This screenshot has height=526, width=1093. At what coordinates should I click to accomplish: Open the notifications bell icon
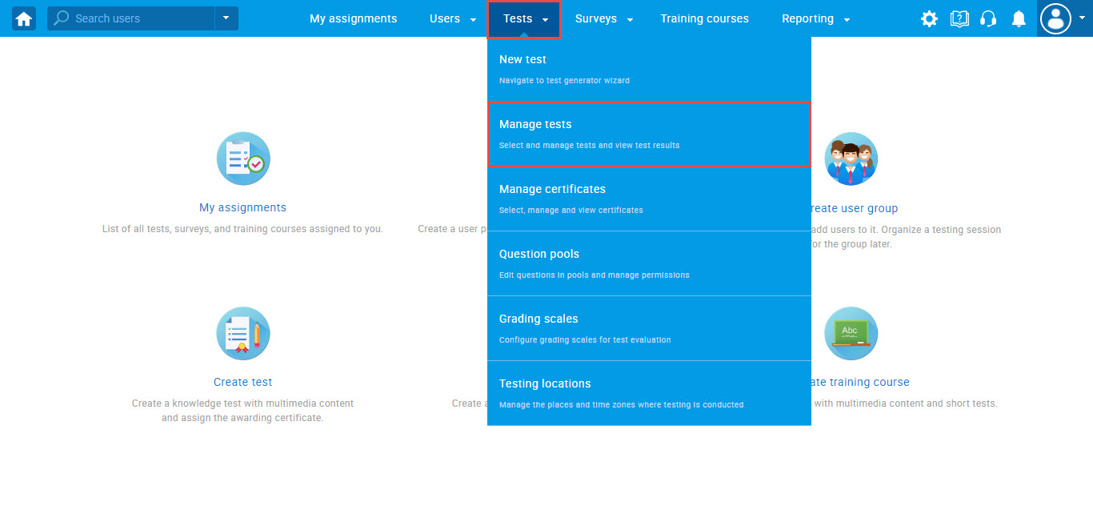(1019, 19)
